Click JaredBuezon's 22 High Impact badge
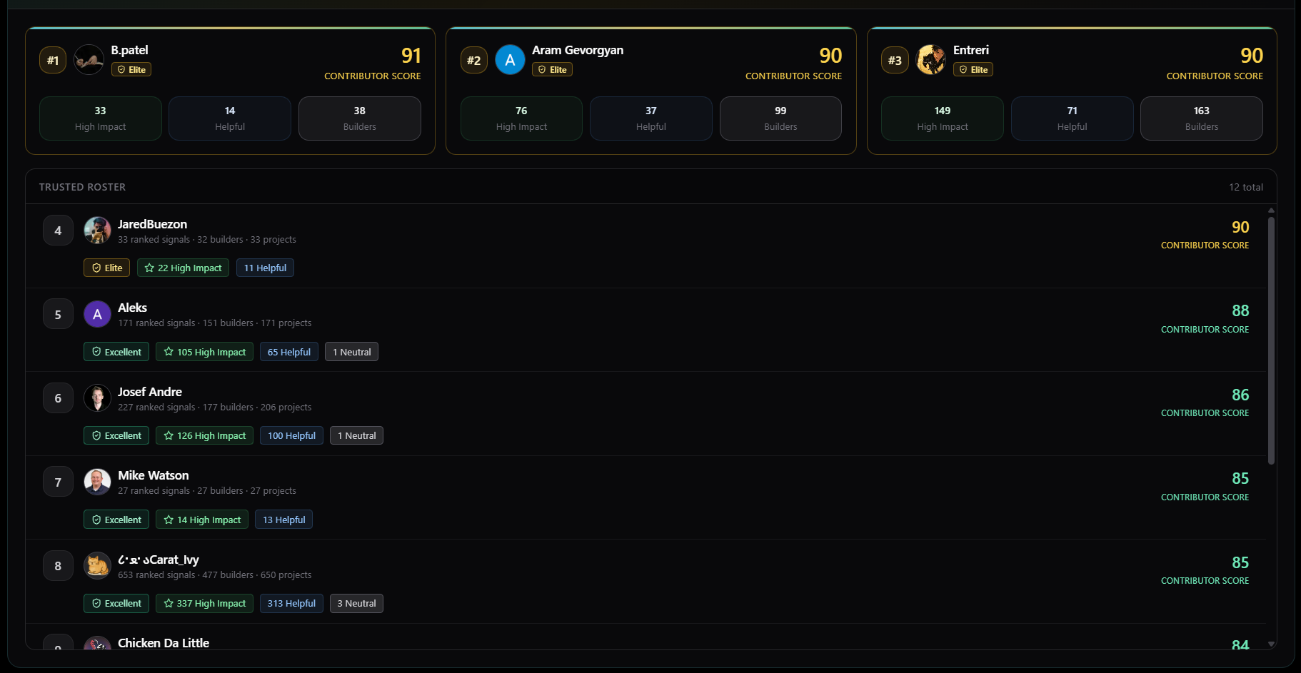This screenshot has width=1301, height=673. click(183, 268)
